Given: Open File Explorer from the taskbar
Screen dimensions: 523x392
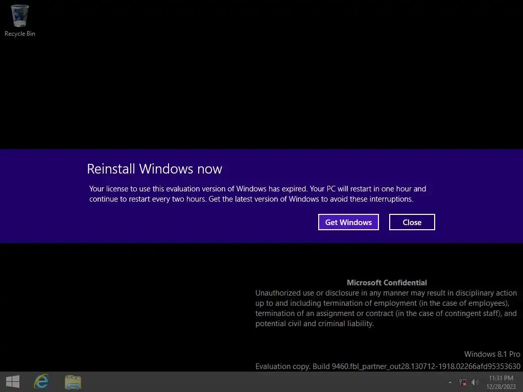Looking at the screenshot, I should click(73, 382).
